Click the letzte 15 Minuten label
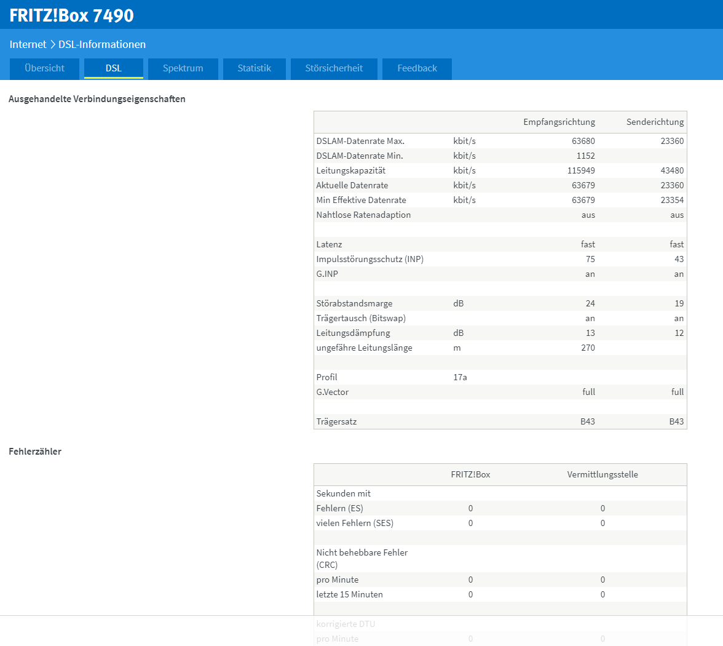This screenshot has width=723, height=646. tap(349, 595)
